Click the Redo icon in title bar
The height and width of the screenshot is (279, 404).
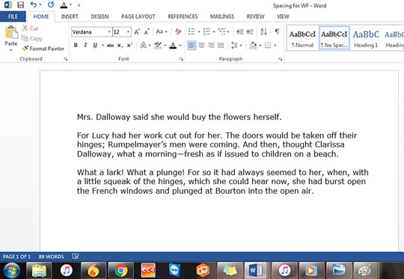(x=51, y=4)
